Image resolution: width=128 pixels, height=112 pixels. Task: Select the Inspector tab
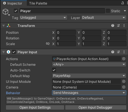13,3
